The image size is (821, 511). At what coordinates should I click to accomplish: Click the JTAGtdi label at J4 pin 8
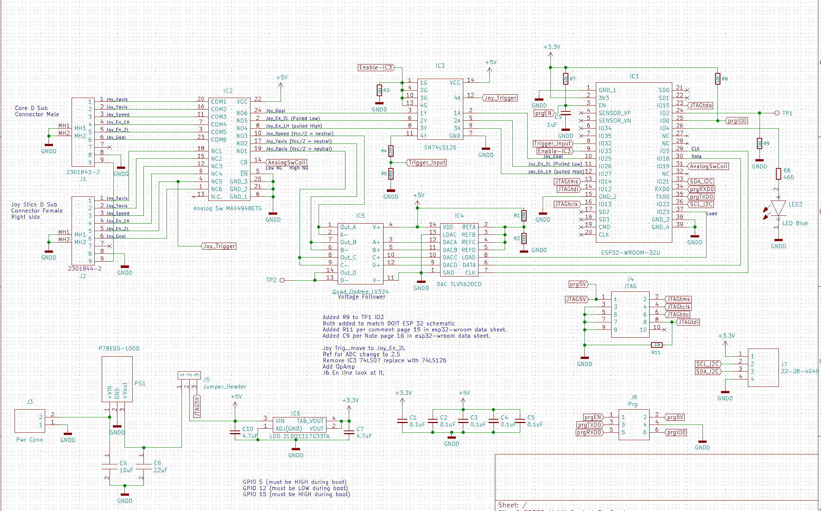pyautogui.click(x=688, y=322)
